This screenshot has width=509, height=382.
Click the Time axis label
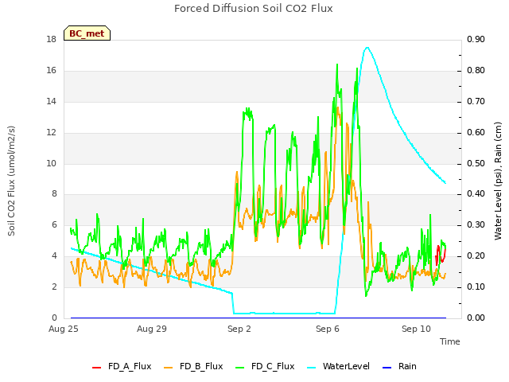coord(449,341)
